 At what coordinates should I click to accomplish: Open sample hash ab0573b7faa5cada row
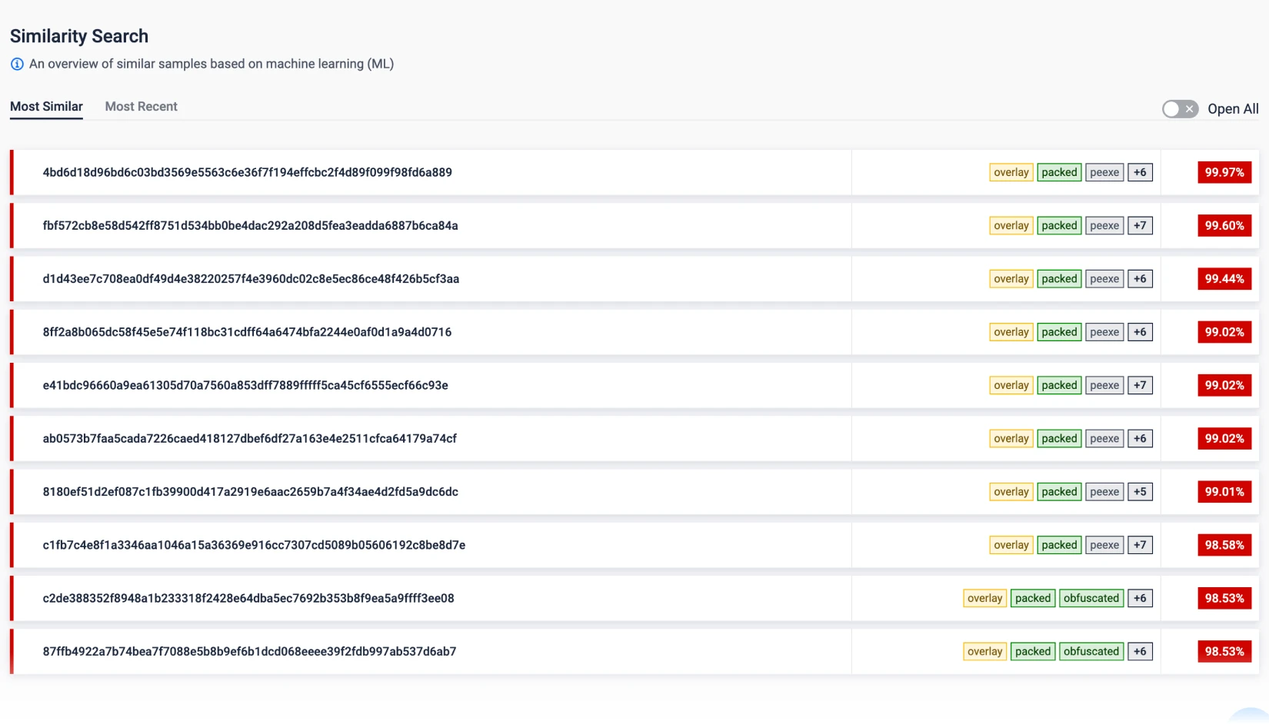pos(249,439)
